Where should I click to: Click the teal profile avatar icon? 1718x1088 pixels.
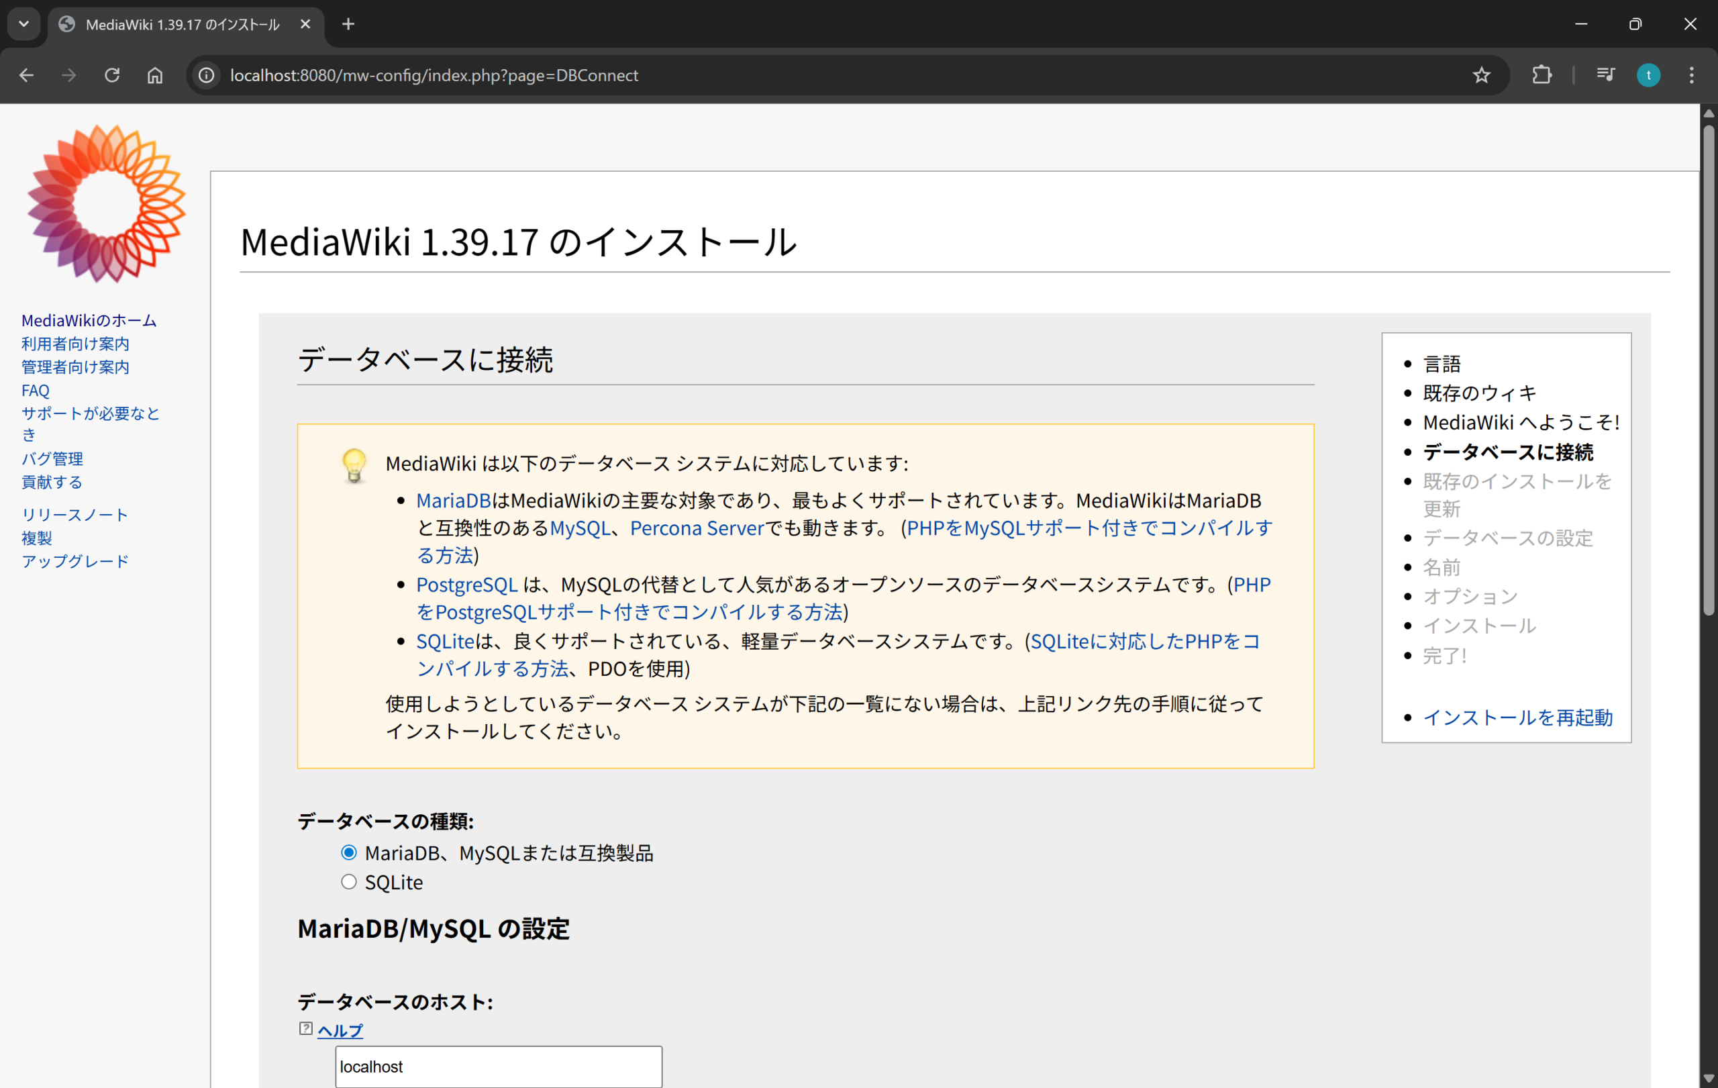[1648, 75]
